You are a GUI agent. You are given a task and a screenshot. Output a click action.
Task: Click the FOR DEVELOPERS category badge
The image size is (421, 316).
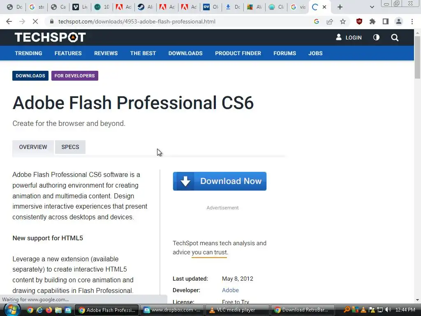[x=75, y=76]
